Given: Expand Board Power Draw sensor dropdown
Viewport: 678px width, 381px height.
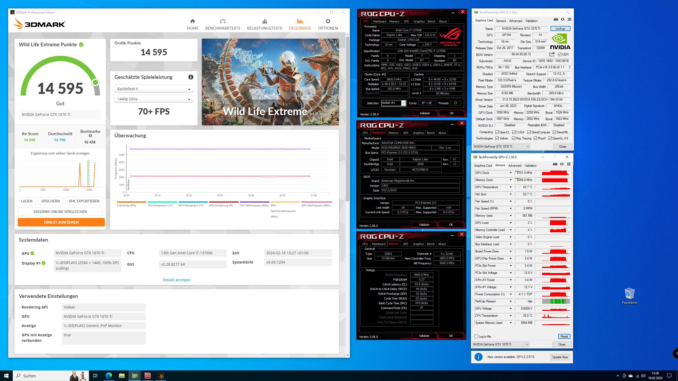Looking at the screenshot, I should click(x=511, y=251).
